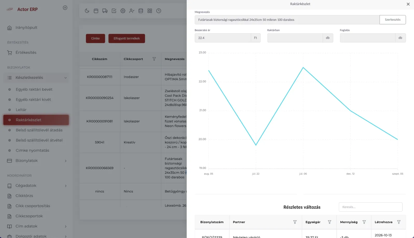Open the checkbox tasks icon
This screenshot has height=238, width=414.
click(114, 11)
